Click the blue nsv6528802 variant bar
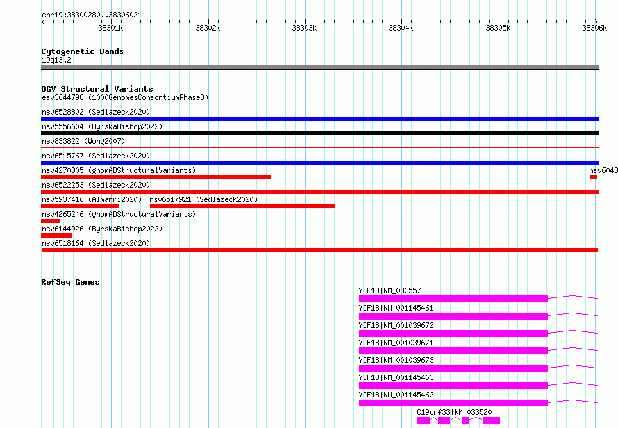Screen dimensions: 618x428 319,119
